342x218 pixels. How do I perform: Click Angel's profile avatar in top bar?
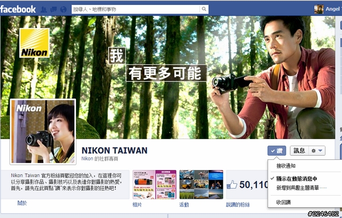pos(318,10)
